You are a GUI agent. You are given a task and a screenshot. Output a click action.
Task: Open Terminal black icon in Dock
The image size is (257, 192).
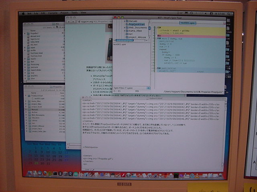pos(55,174)
